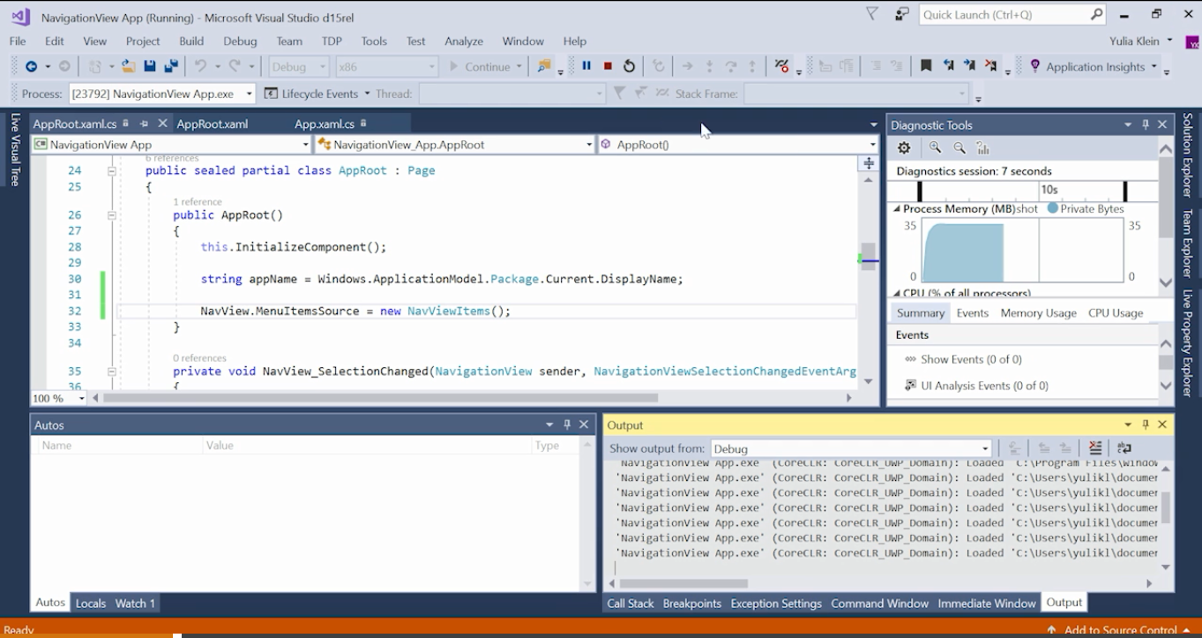This screenshot has height=638, width=1202.
Task: Pin the AppRoot.xaml.cs tab
Action: [x=144, y=124]
